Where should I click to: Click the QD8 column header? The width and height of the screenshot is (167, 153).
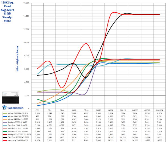point(74,110)
